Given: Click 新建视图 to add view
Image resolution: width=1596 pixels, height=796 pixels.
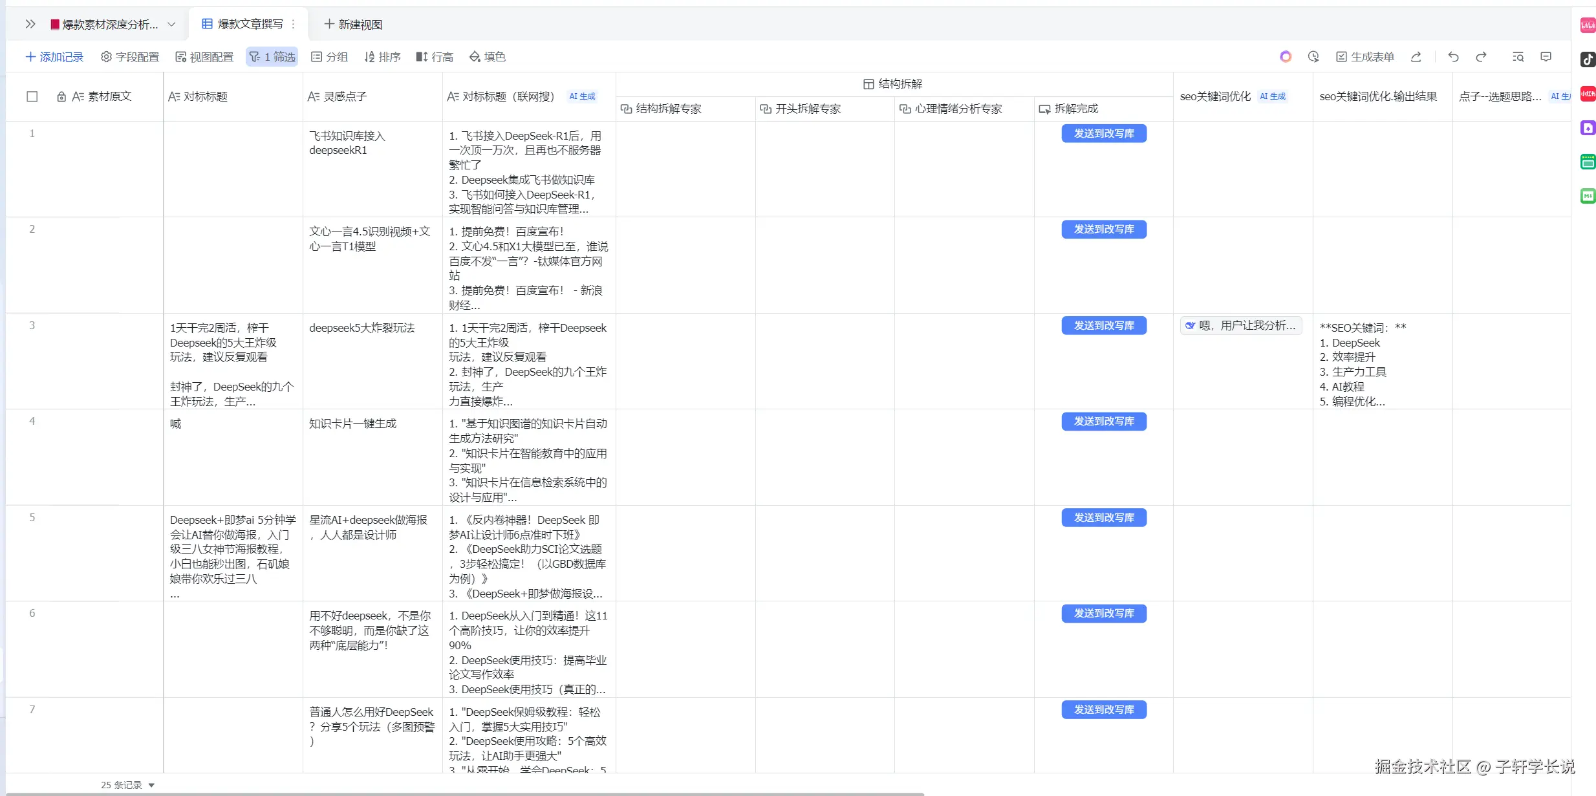Looking at the screenshot, I should (353, 25).
